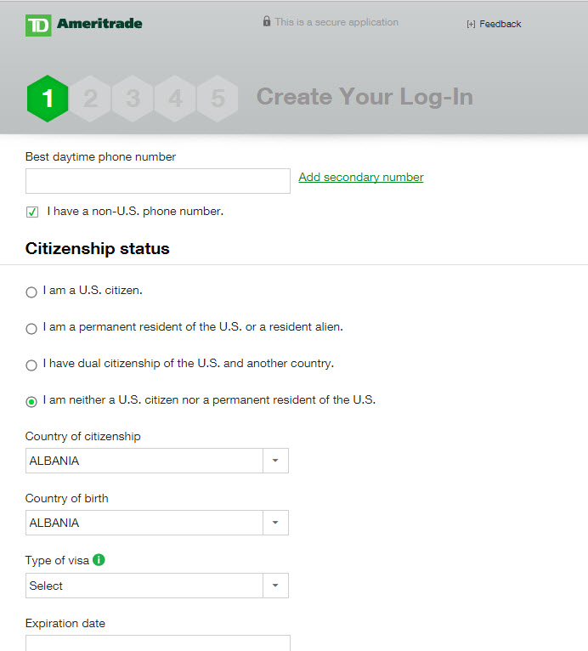Select permanent resident or resident alien option
The width and height of the screenshot is (588, 651).
[31, 328]
